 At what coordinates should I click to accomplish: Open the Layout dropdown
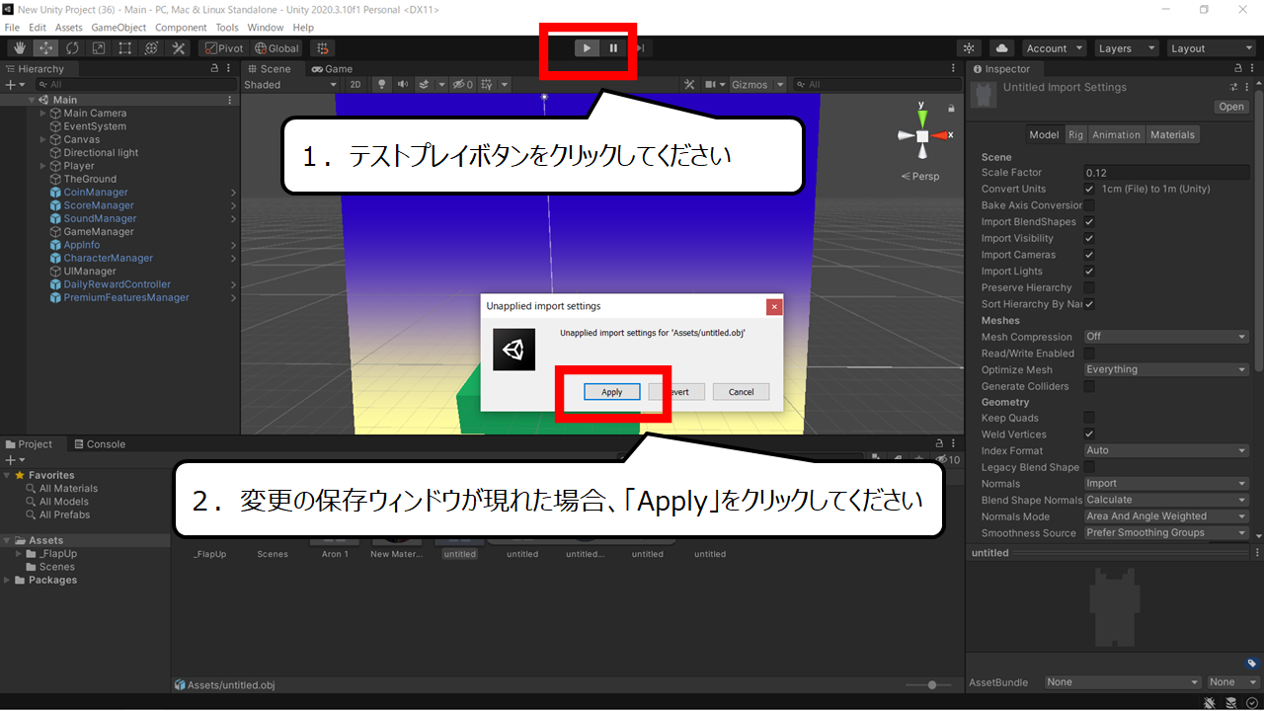1211,48
